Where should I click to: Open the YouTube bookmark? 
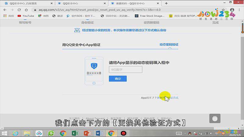(x=26, y=16)
